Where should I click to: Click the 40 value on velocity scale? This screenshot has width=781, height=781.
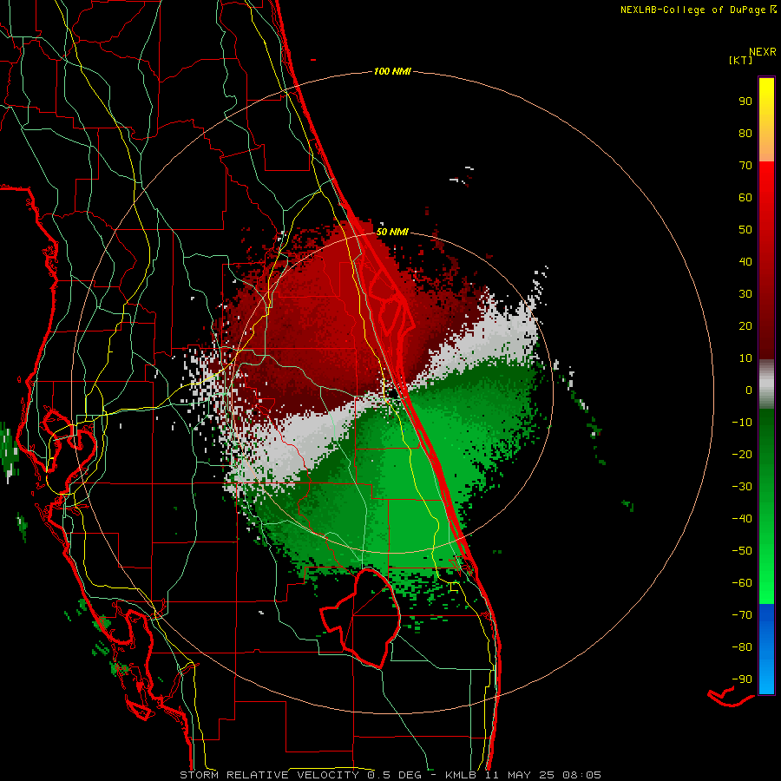(745, 262)
